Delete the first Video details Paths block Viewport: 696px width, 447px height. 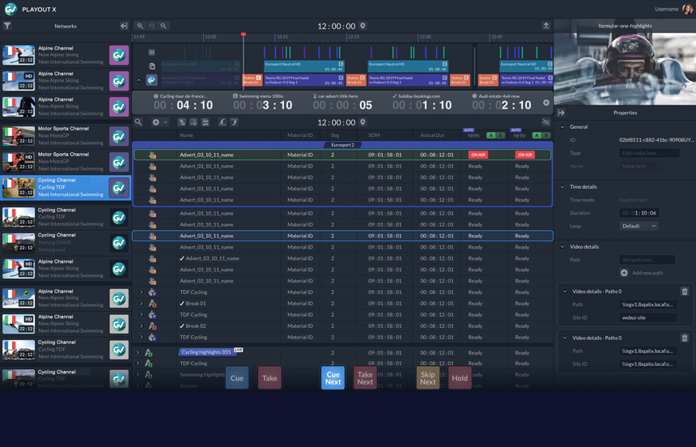click(x=685, y=292)
